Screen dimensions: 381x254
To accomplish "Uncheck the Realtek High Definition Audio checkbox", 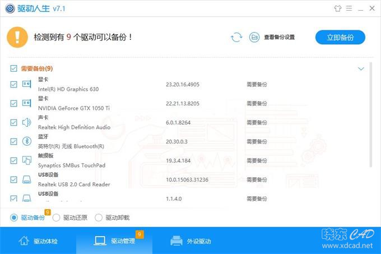I will click(13, 122).
